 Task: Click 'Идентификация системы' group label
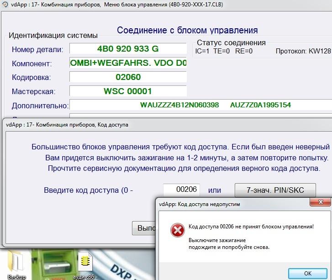pos(53,35)
